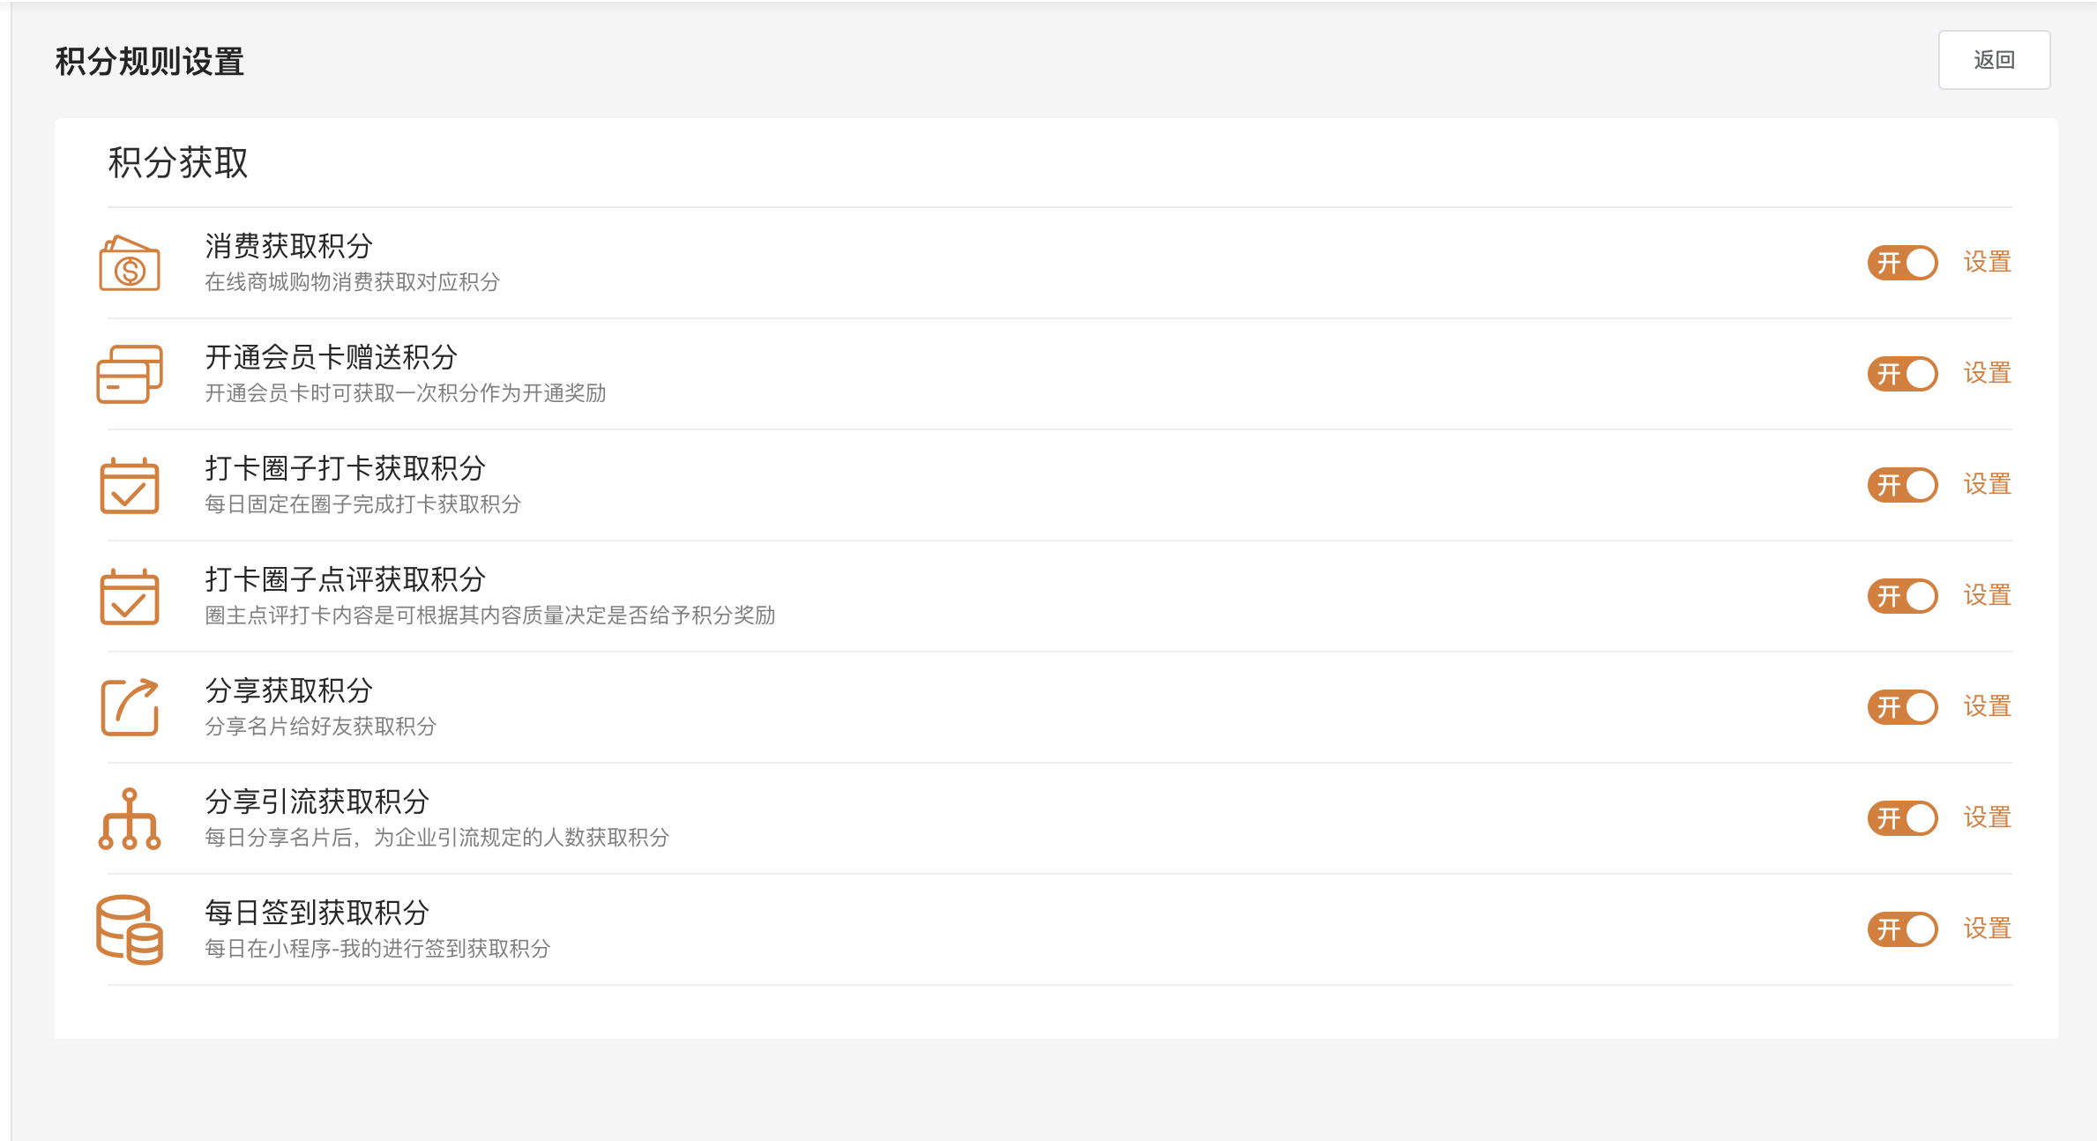
Task: Click the calendar check icon for 打卡圈子打卡获取积分
Action: click(x=130, y=485)
